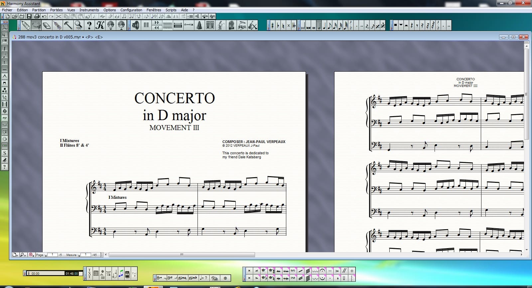The height and width of the screenshot is (288, 532).
Task: Click the 'mp' dynamics palette in left sidebar
Action: [5, 118]
